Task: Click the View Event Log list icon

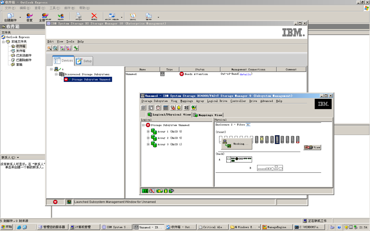Action: pos(166,108)
